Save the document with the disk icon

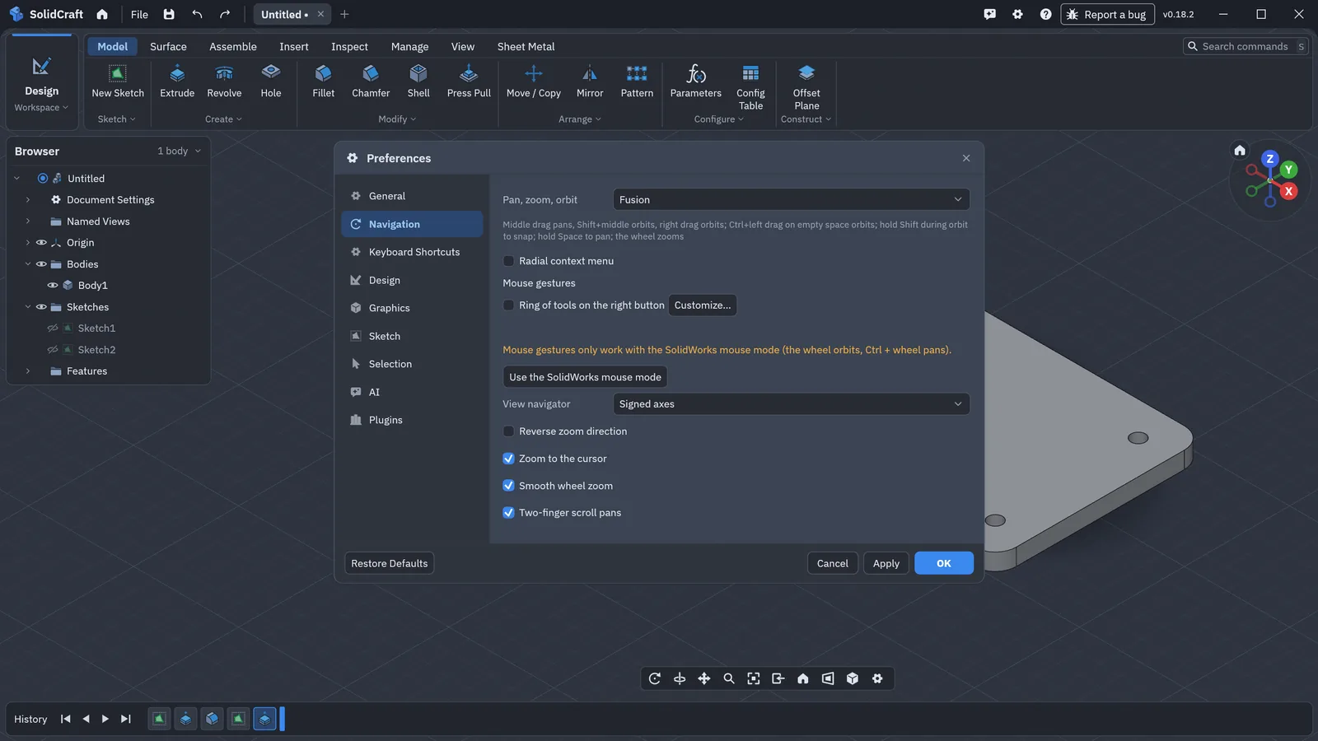click(x=169, y=14)
